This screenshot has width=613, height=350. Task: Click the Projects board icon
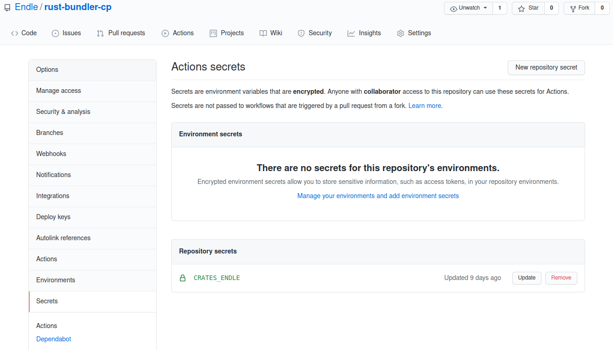pos(213,33)
